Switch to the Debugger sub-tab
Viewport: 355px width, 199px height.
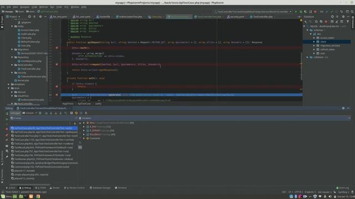(16, 113)
